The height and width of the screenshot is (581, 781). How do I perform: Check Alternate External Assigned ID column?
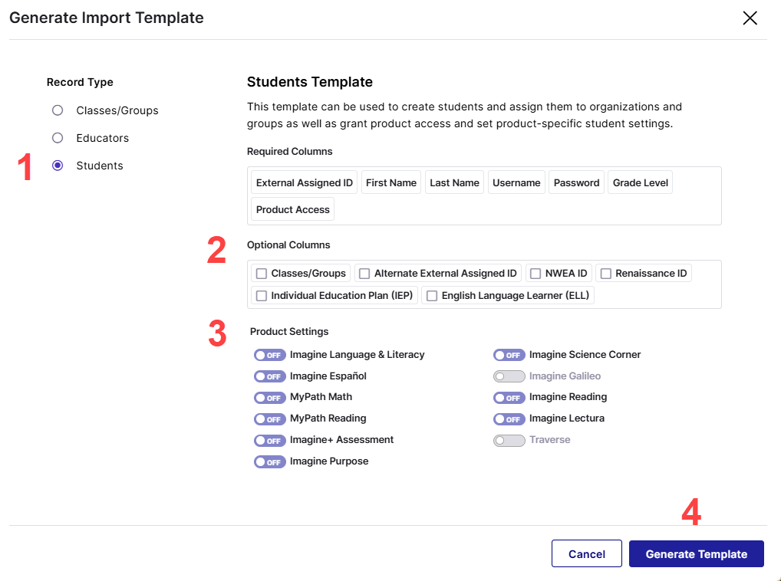364,274
